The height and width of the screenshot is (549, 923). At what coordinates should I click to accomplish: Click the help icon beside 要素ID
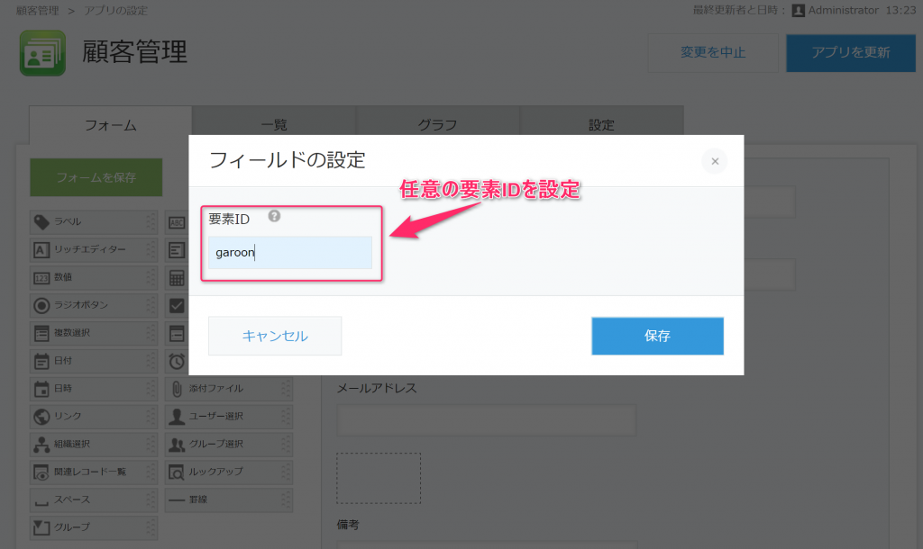coord(274,216)
